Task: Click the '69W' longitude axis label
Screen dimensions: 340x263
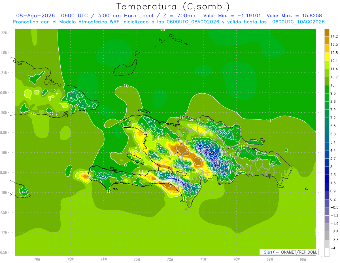Action: [x=269, y=260]
